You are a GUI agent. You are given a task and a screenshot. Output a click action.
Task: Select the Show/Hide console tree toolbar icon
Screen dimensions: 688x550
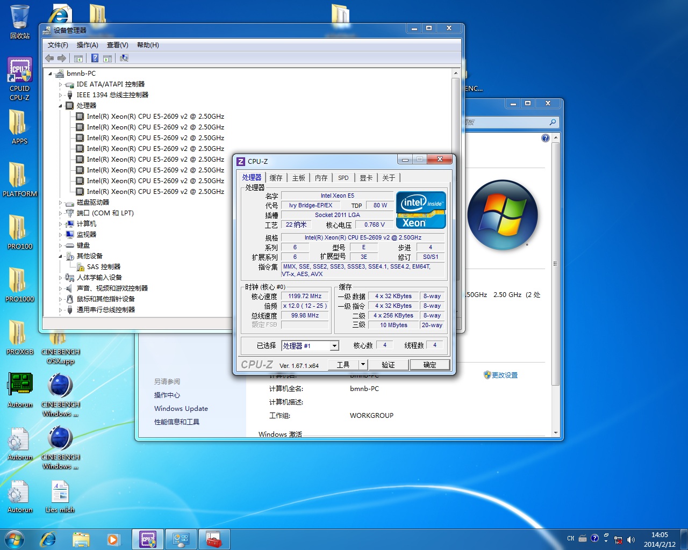click(x=78, y=58)
